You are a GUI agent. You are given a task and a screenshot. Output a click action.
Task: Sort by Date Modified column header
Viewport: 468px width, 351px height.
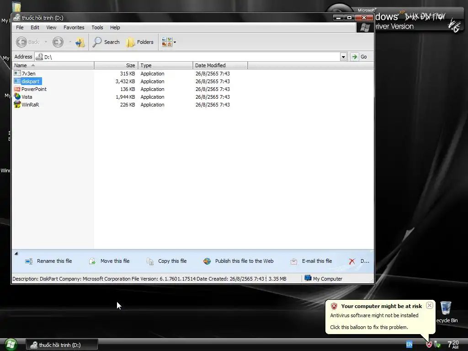[x=220, y=65]
